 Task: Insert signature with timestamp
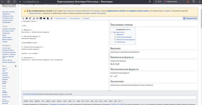tap(34, 18)
